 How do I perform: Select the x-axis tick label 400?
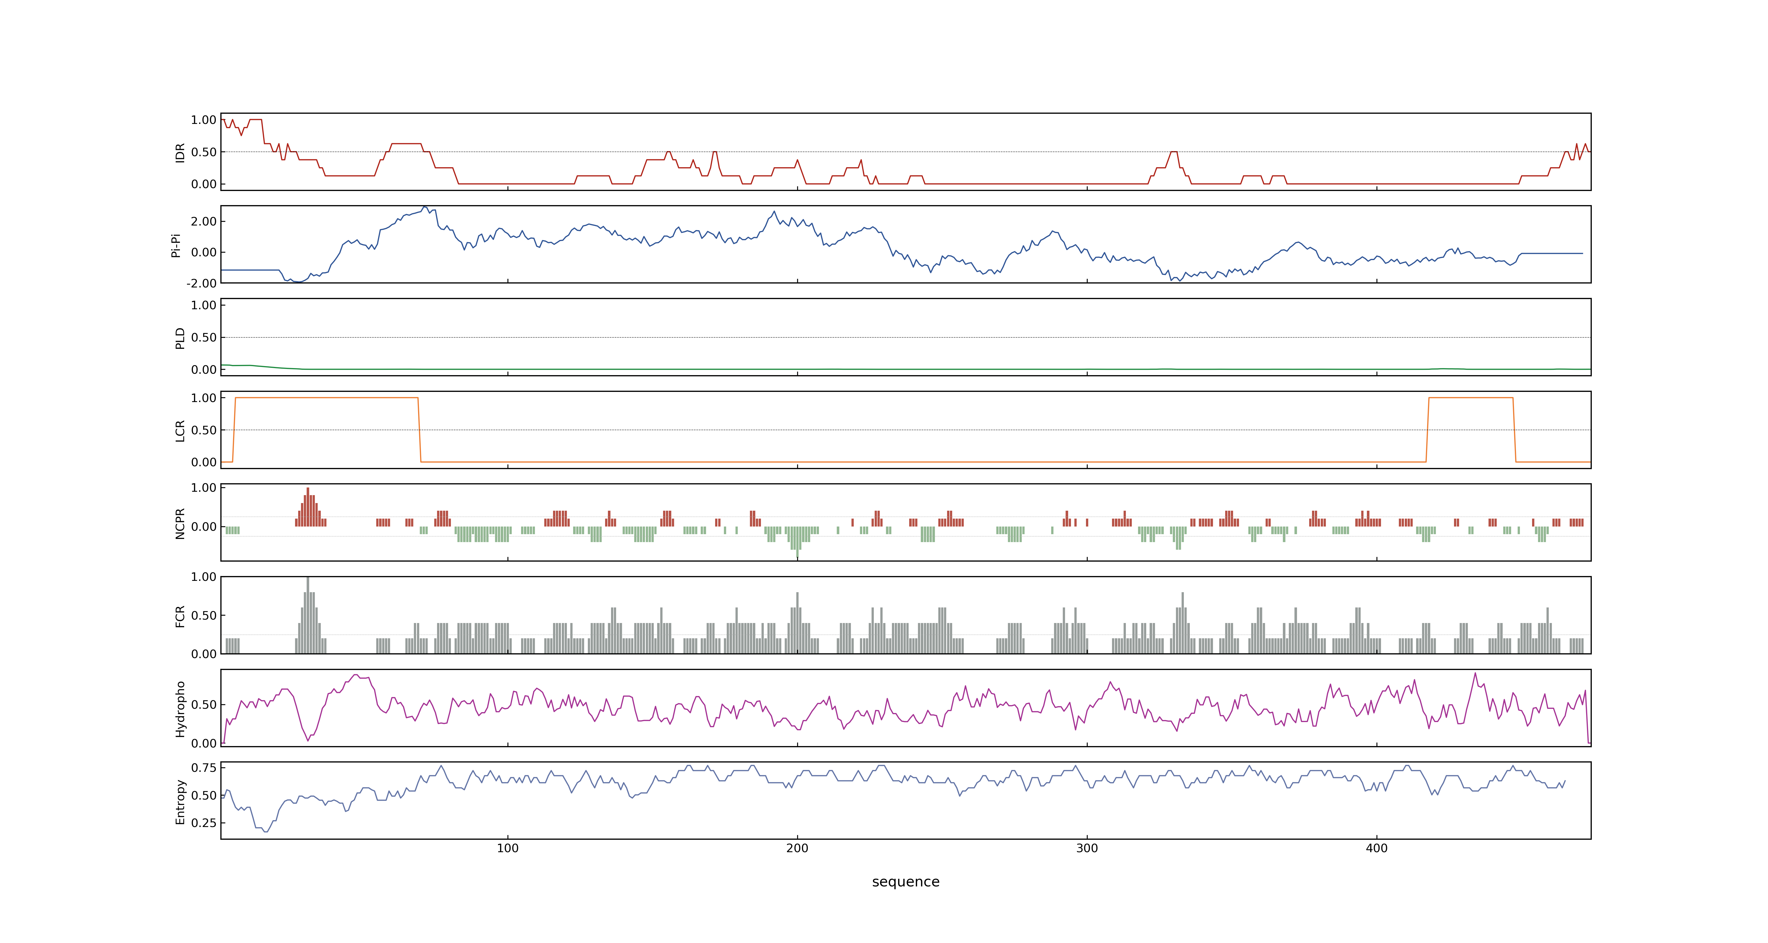click(x=1376, y=848)
